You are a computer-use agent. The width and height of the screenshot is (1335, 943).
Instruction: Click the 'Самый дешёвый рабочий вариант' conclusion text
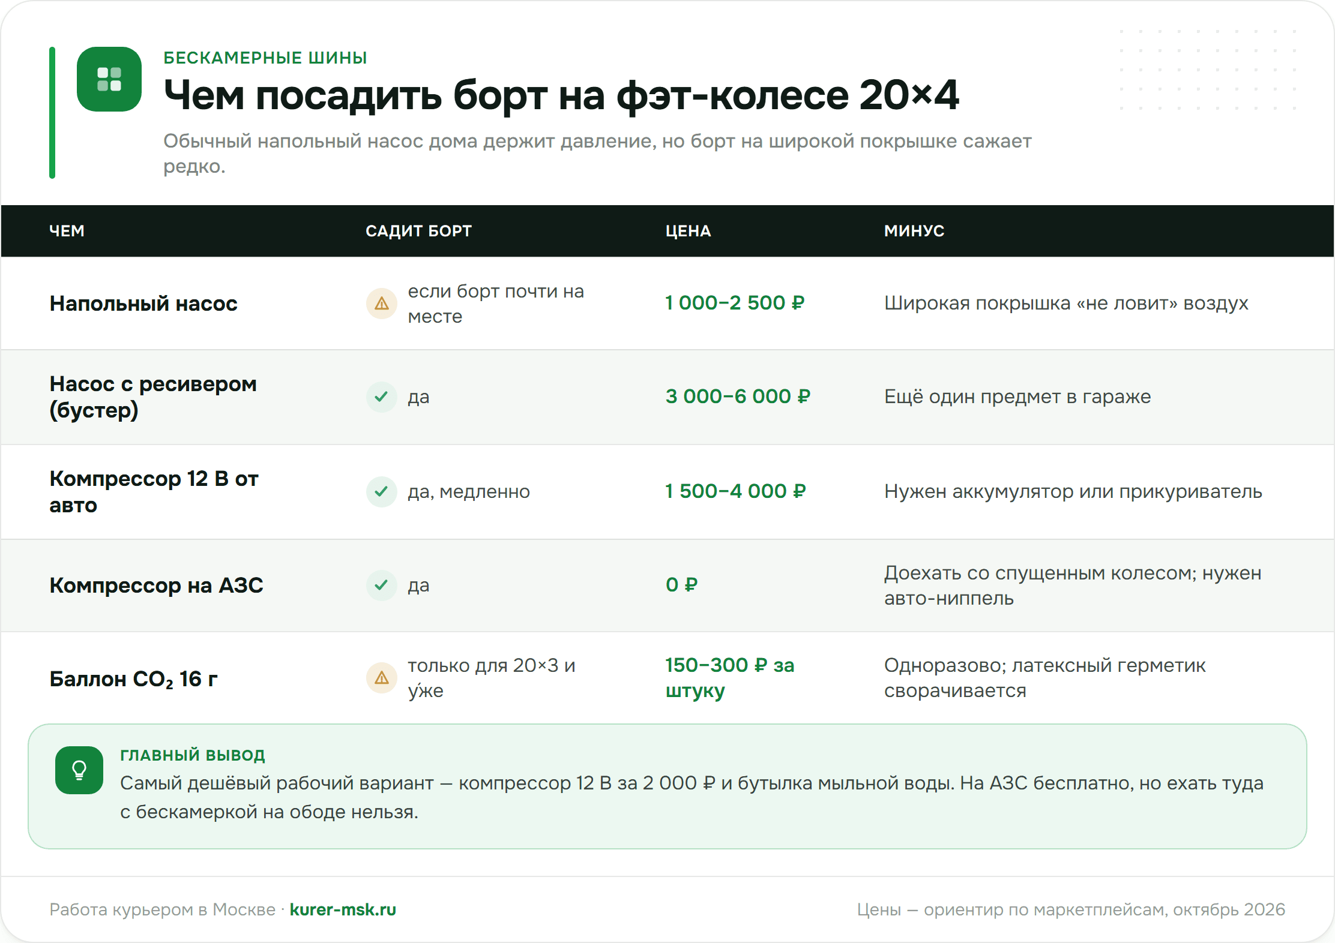click(x=692, y=797)
